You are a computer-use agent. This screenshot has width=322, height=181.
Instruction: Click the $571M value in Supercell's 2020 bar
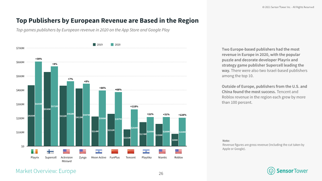(x=54, y=106)
